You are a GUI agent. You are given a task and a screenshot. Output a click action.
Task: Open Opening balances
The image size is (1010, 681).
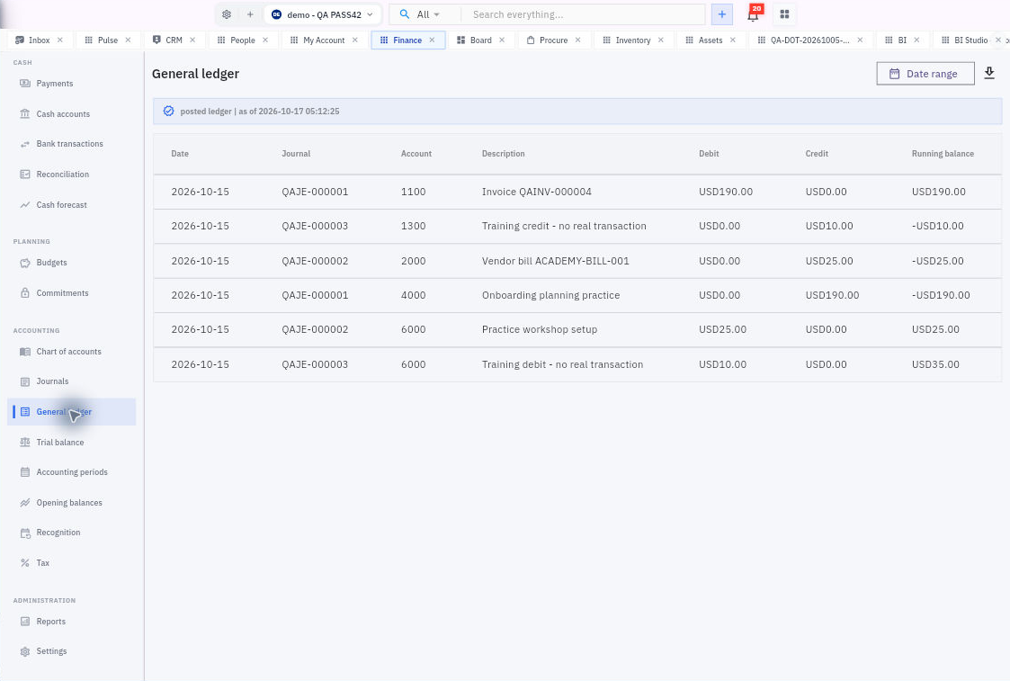tap(69, 503)
